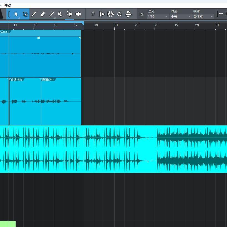227x227 pixels.
Task: Open the 1/16 quantize dropdown
Action: coord(158,16)
